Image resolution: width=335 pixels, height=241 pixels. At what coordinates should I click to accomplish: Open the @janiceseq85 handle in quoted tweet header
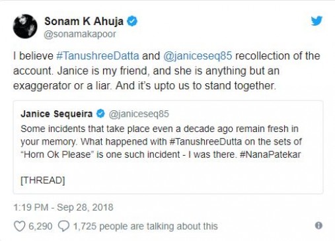139,114
